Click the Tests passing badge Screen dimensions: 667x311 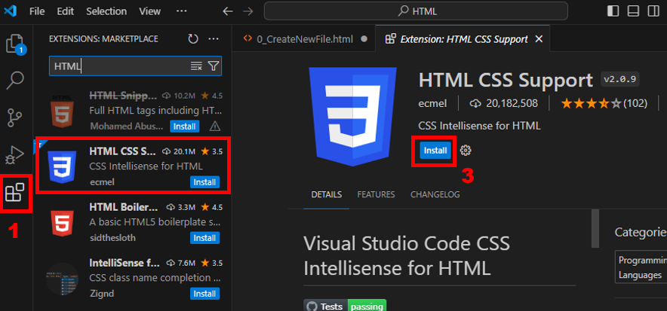345,306
